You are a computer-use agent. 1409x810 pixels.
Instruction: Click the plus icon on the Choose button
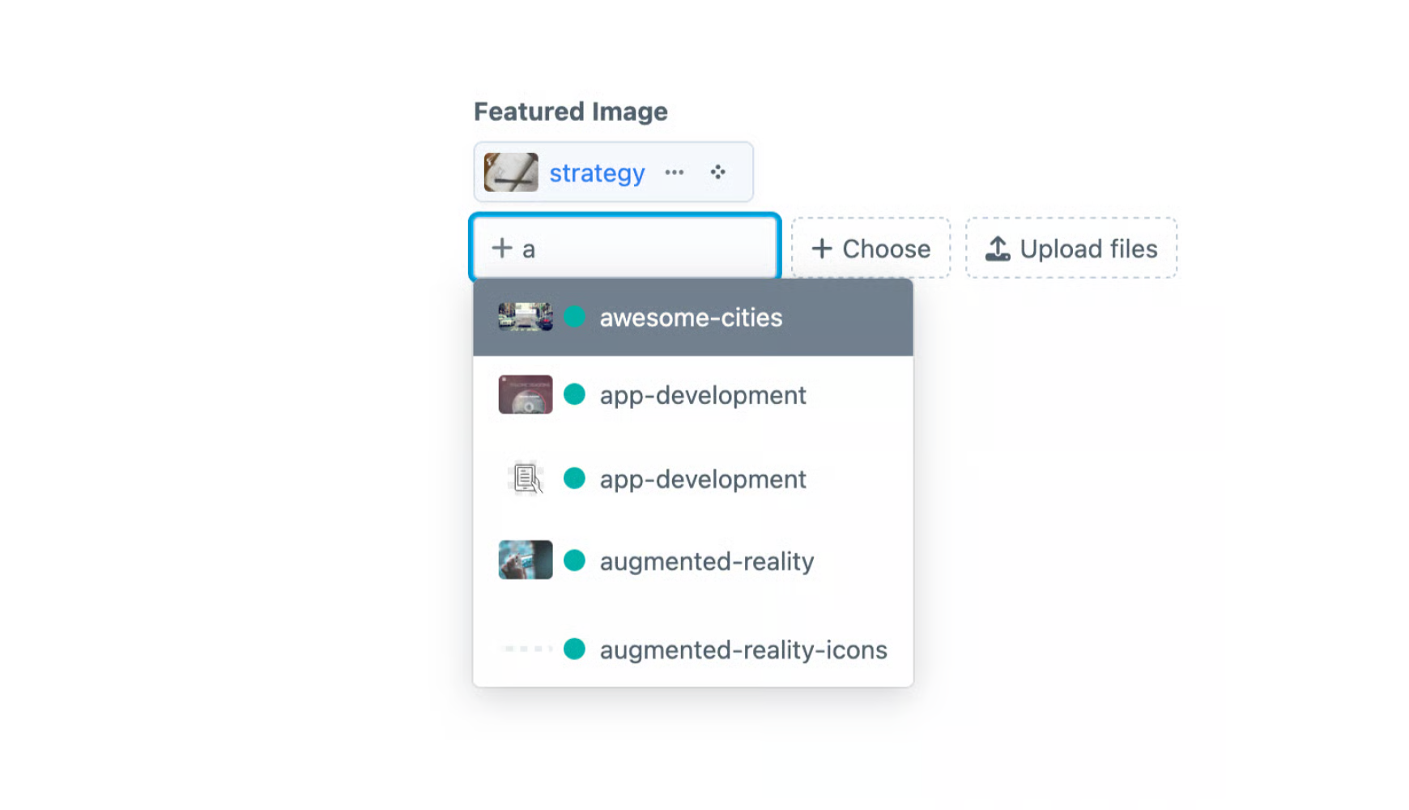click(x=822, y=249)
